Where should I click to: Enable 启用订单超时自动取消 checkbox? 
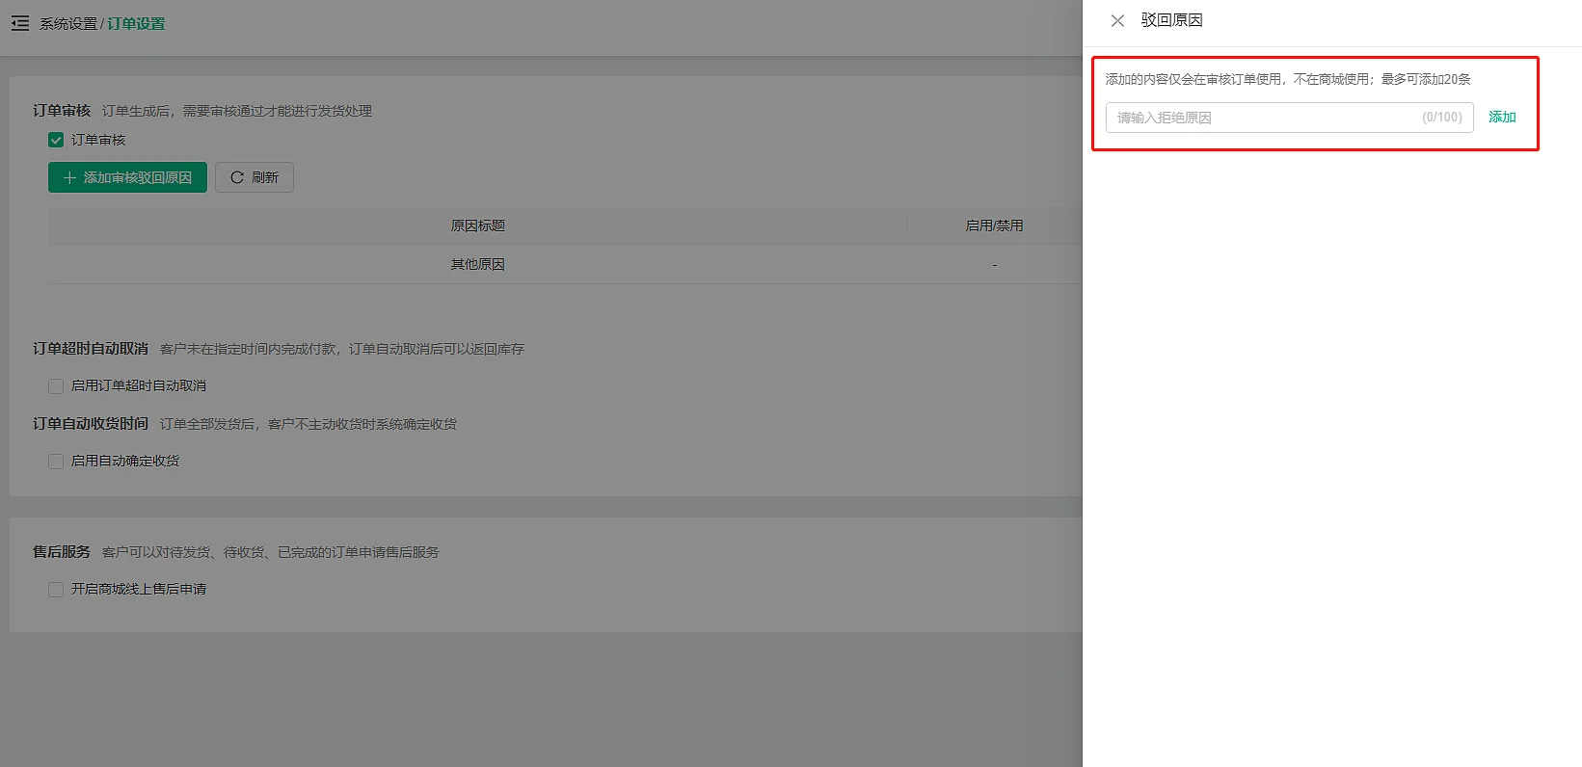(56, 386)
